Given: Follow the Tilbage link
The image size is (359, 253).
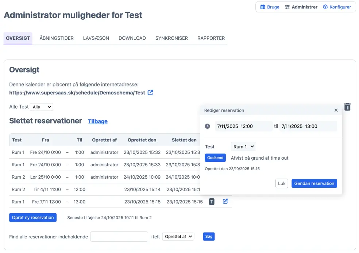Looking at the screenshot, I should [x=98, y=121].
